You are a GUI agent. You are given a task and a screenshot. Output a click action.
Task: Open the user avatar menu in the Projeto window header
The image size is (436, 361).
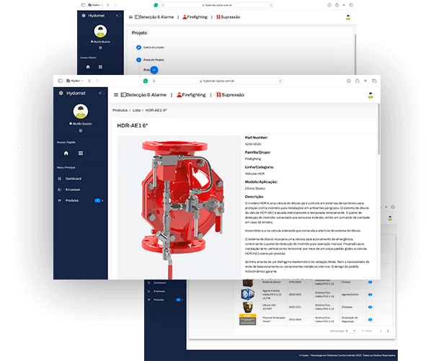click(348, 17)
